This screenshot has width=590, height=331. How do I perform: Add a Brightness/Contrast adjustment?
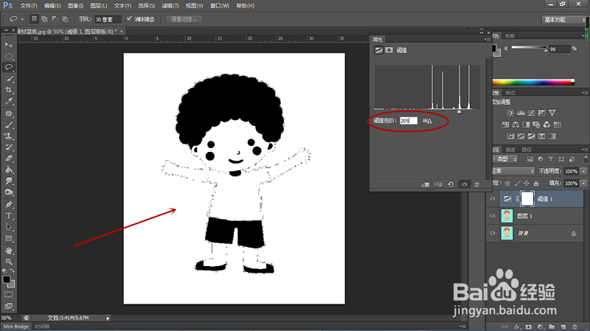click(510, 113)
